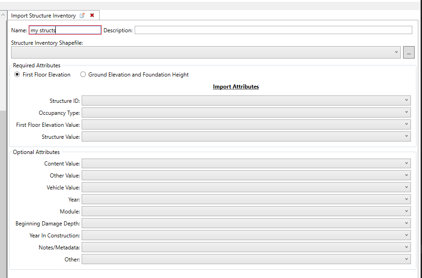422x278 pixels.
Task: Expand the Other Value dropdown
Action: click(x=406, y=175)
